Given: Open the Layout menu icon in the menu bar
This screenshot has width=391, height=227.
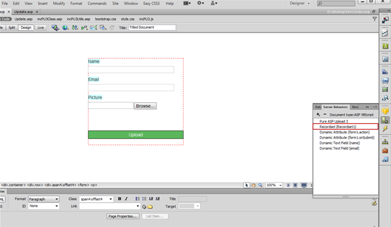Looking at the screenshot, I should [187, 3].
